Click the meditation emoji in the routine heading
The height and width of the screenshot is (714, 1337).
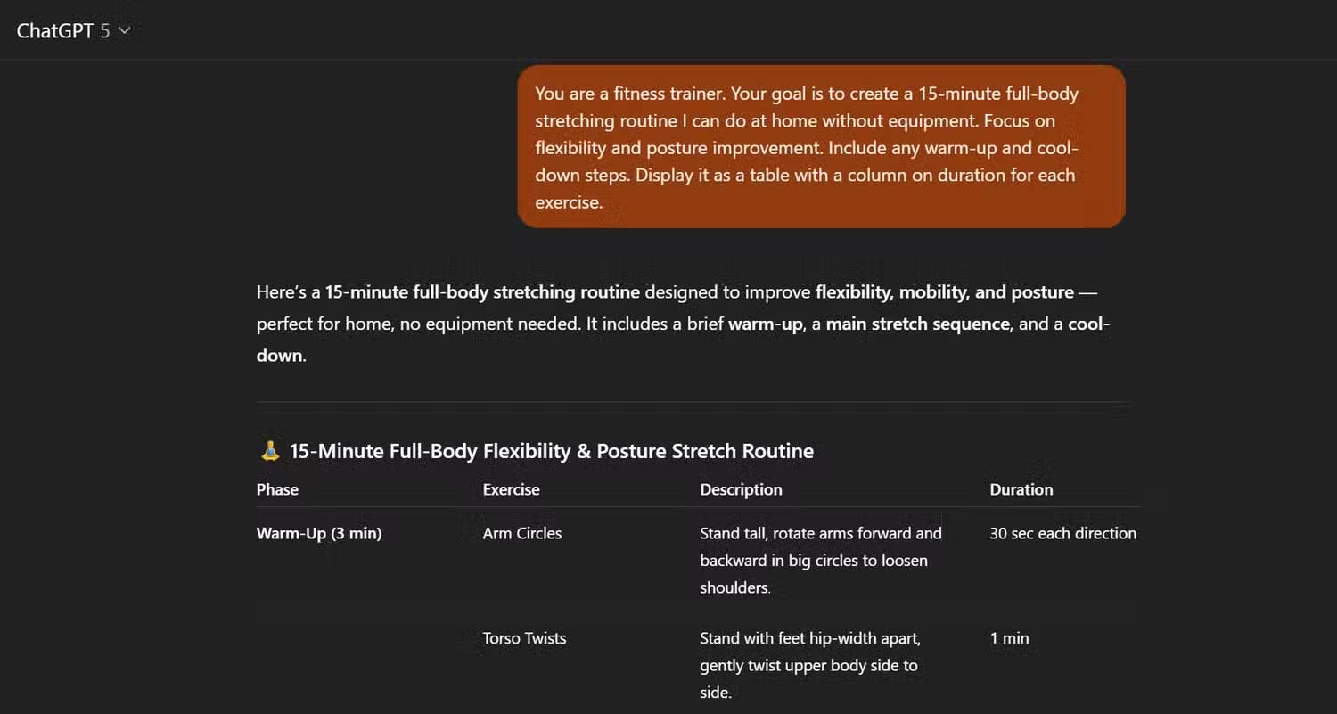coord(270,451)
